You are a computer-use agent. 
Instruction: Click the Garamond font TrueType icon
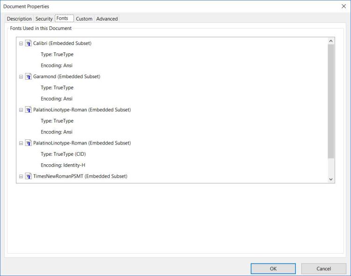click(28, 77)
